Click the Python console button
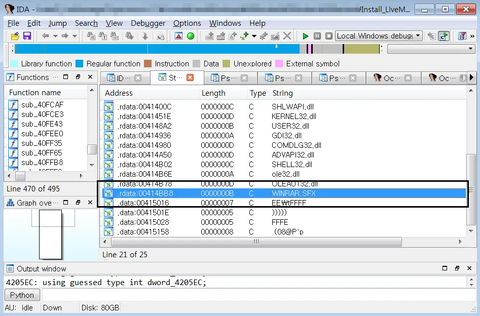480x316 pixels. point(22,295)
